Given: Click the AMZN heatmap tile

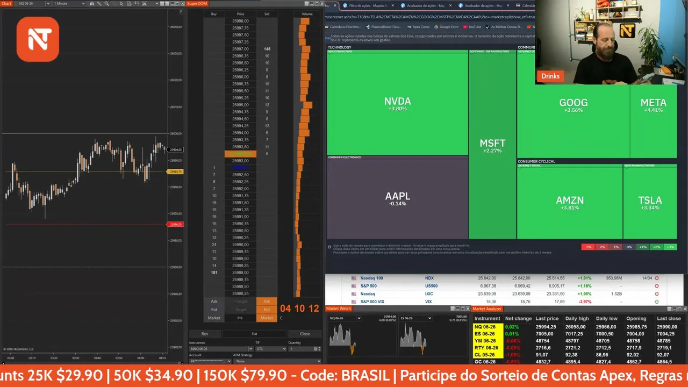Looking at the screenshot, I should 570,203.
